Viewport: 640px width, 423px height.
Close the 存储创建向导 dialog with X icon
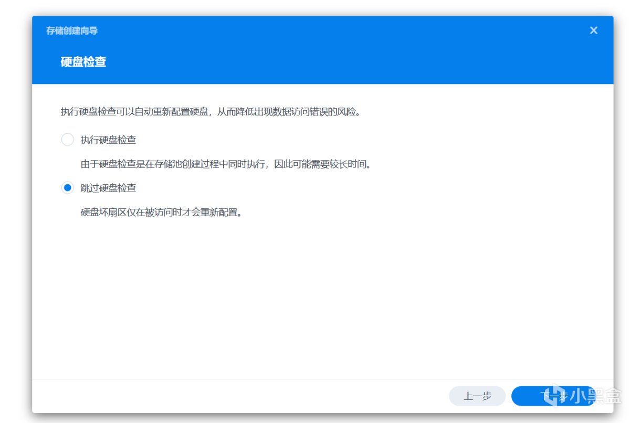pos(593,30)
